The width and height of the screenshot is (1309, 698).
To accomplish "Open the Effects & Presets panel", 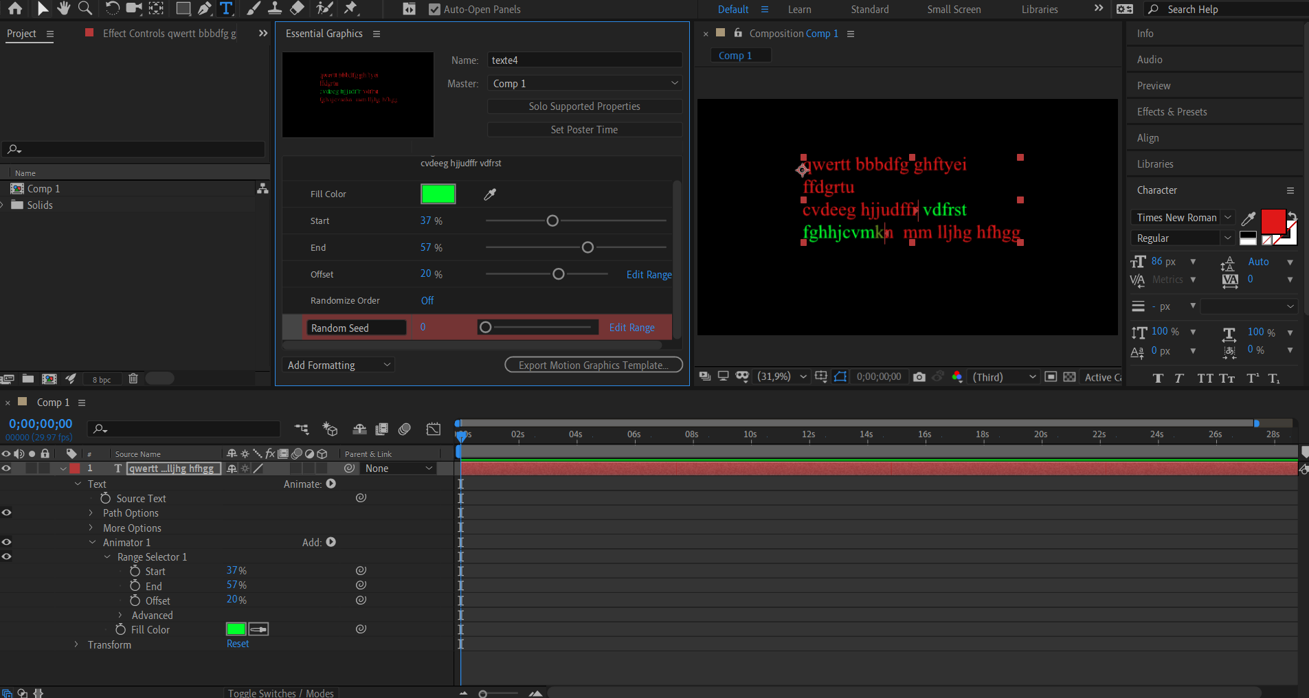I will pyautogui.click(x=1172, y=111).
